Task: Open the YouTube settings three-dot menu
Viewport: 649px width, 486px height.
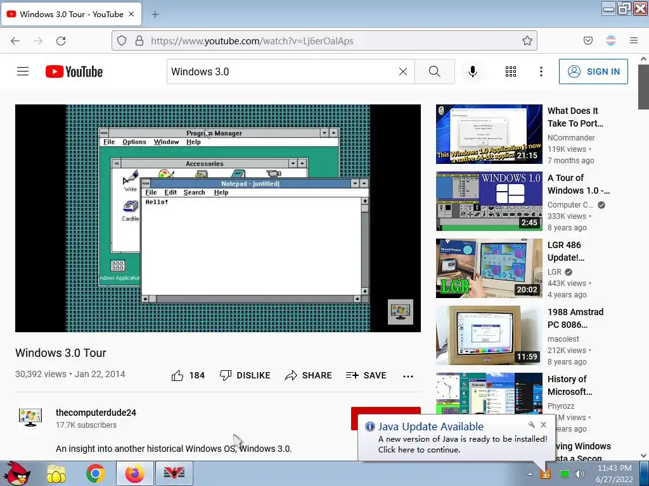Action: click(x=541, y=72)
